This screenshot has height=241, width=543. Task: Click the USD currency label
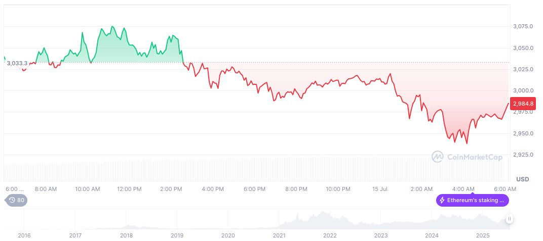coord(522,179)
